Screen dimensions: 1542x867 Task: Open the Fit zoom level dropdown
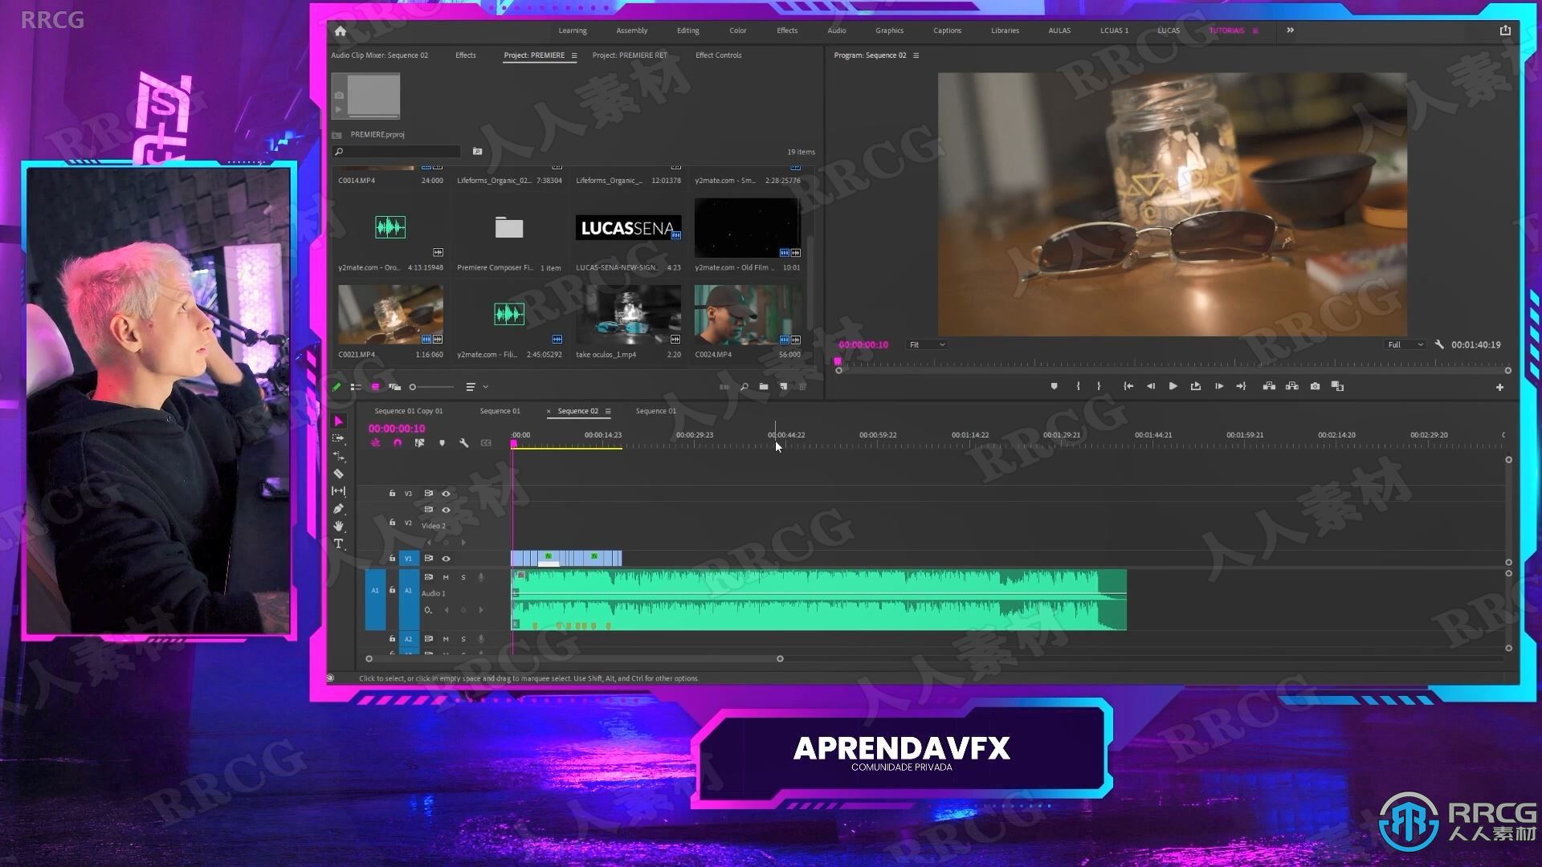(x=927, y=344)
